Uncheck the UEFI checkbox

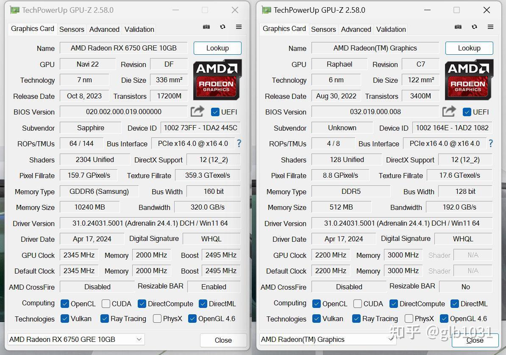click(x=216, y=112)
